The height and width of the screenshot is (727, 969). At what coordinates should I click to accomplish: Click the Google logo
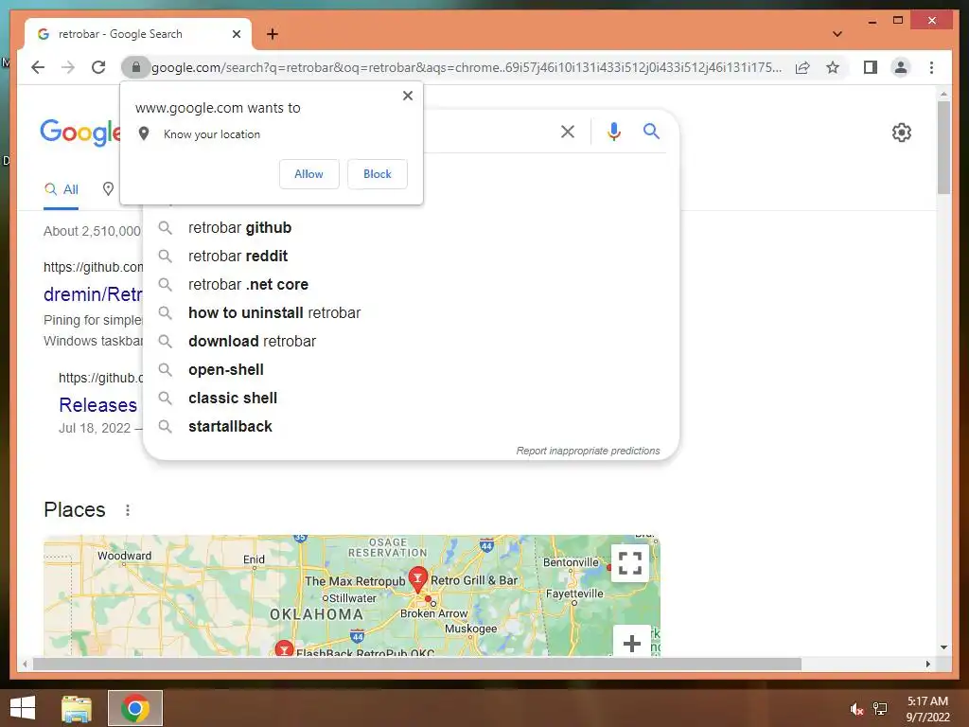click(79, 133)
